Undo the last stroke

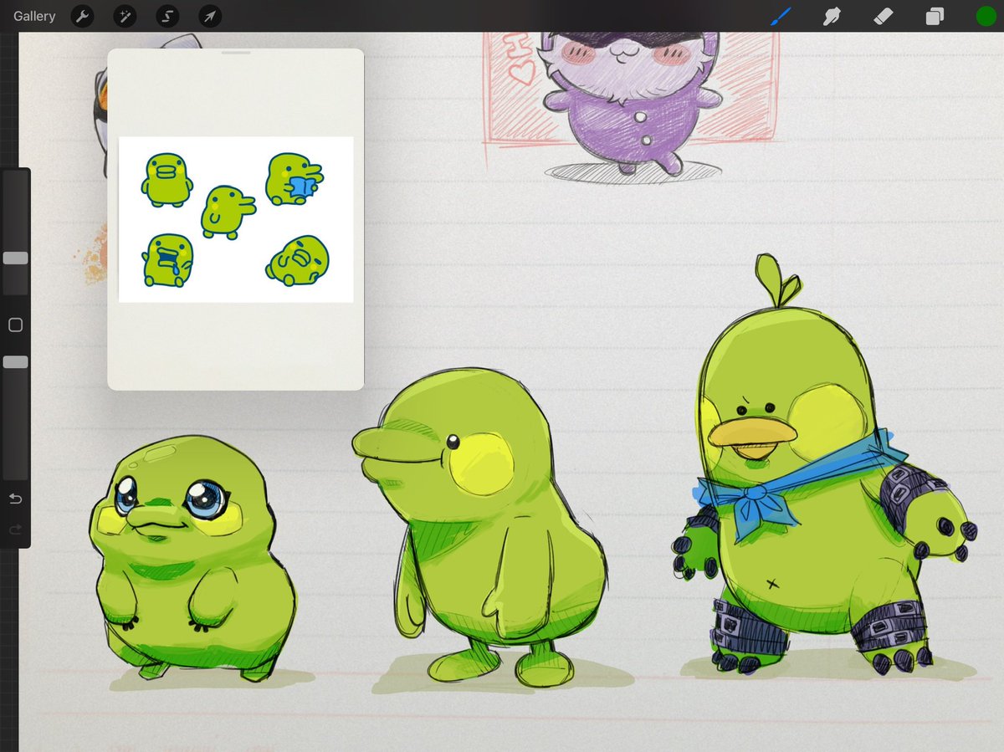[15, 499]
